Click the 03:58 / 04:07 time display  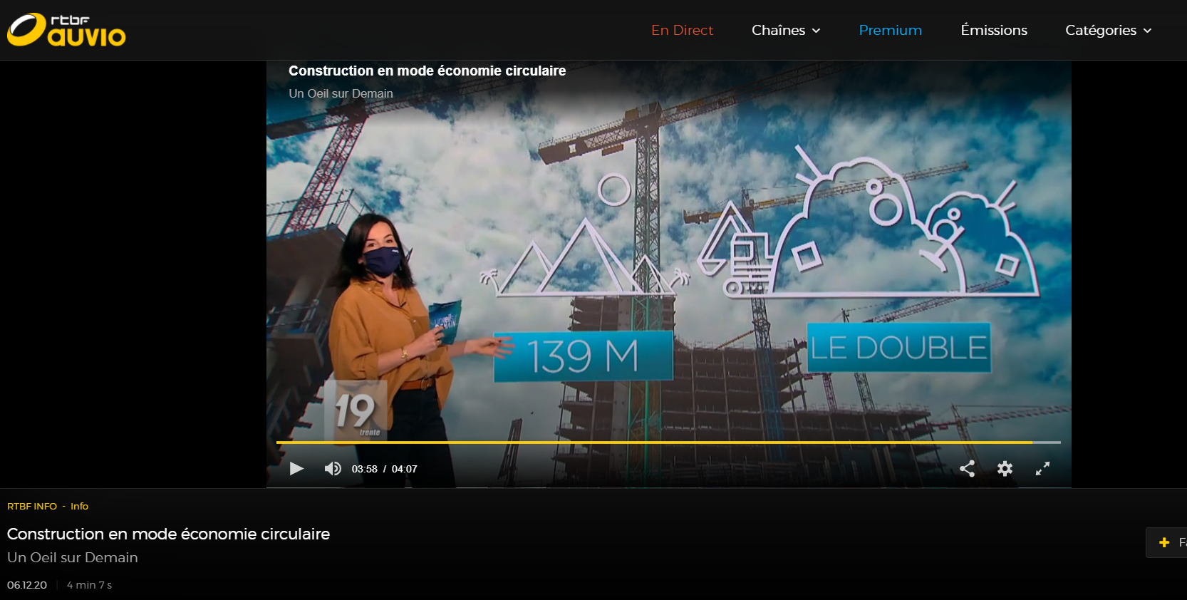(384, 469)
